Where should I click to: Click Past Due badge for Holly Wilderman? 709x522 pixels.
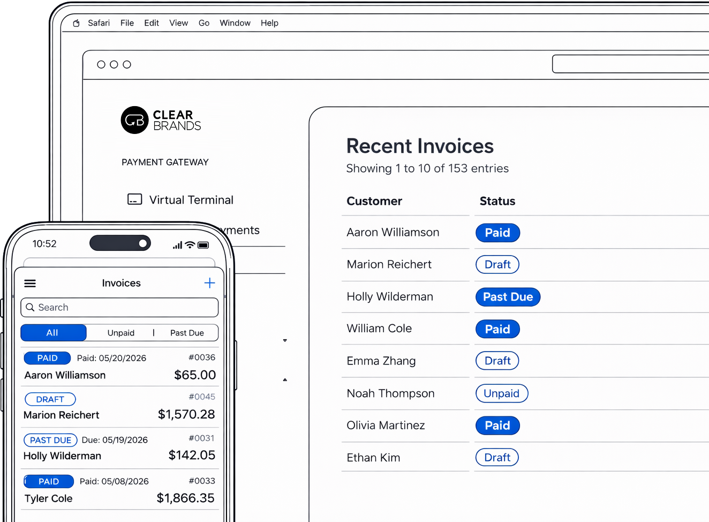pos(508,297)
